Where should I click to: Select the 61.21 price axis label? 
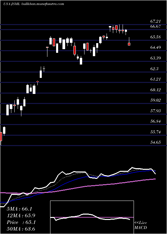click(155, 79)
